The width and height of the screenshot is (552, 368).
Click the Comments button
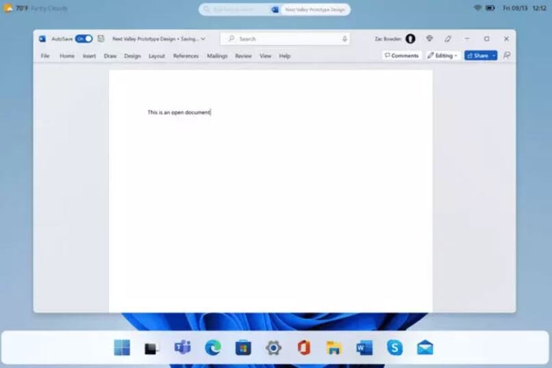coord(401,55)
